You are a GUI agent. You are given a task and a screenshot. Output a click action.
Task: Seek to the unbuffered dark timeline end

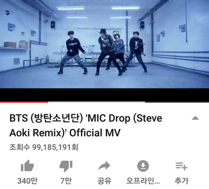click(177, 102)
